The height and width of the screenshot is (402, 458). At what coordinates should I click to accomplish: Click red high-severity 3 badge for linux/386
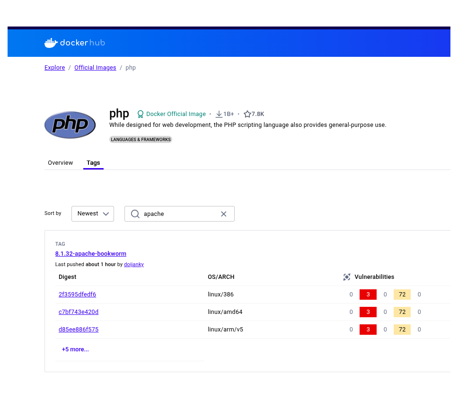[x=368, y=295]
